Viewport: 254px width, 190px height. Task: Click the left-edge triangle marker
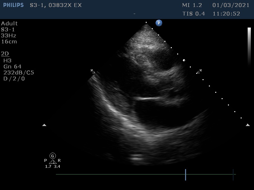coord(44,125)
